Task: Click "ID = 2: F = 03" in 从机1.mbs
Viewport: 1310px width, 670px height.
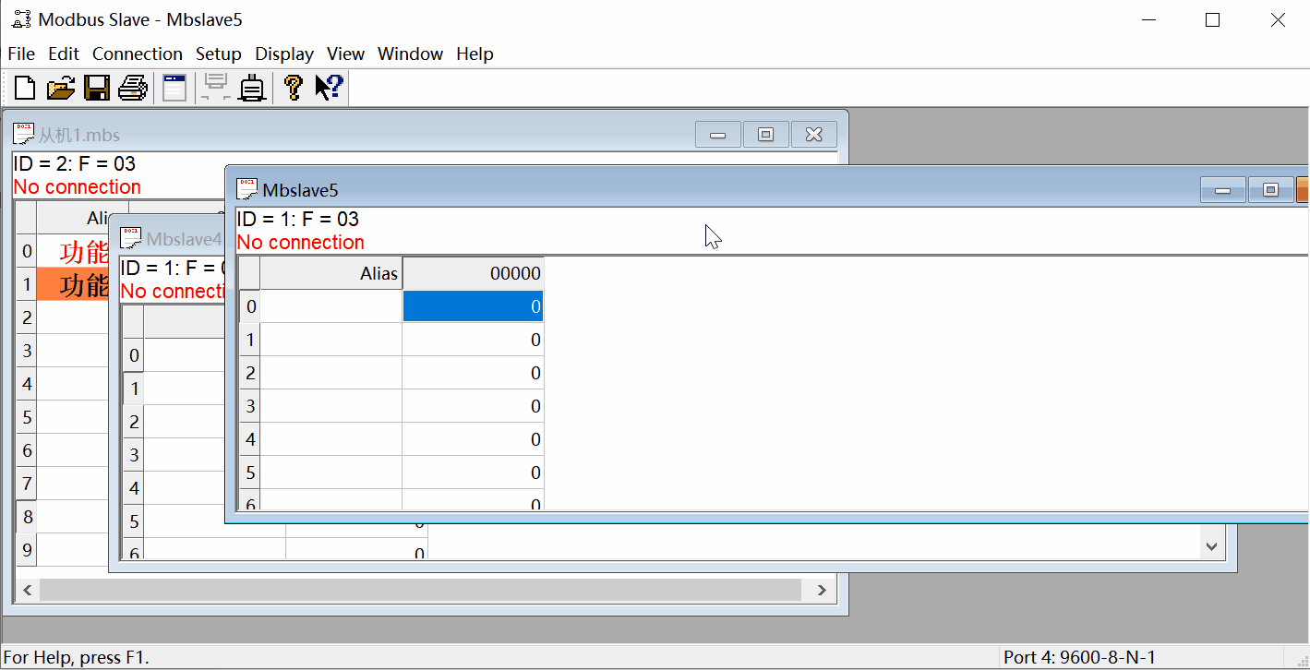Action: [75, 163]
